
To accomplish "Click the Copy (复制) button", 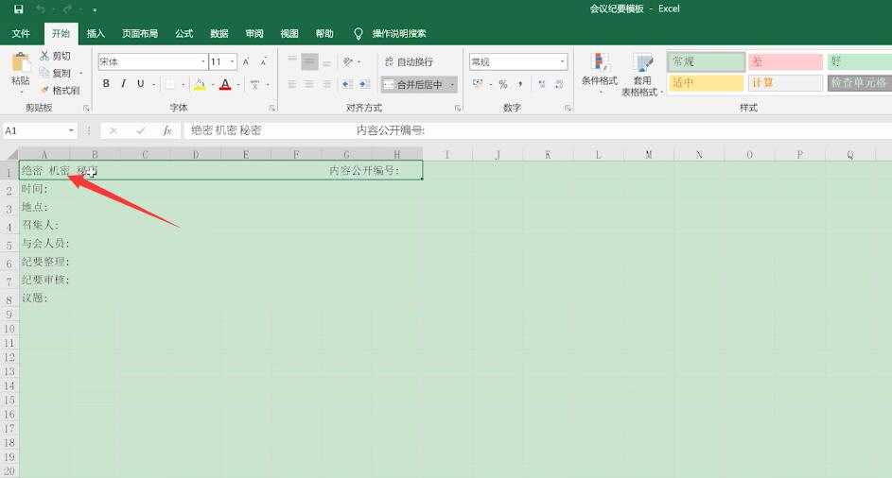I will (x=55, y=73).
